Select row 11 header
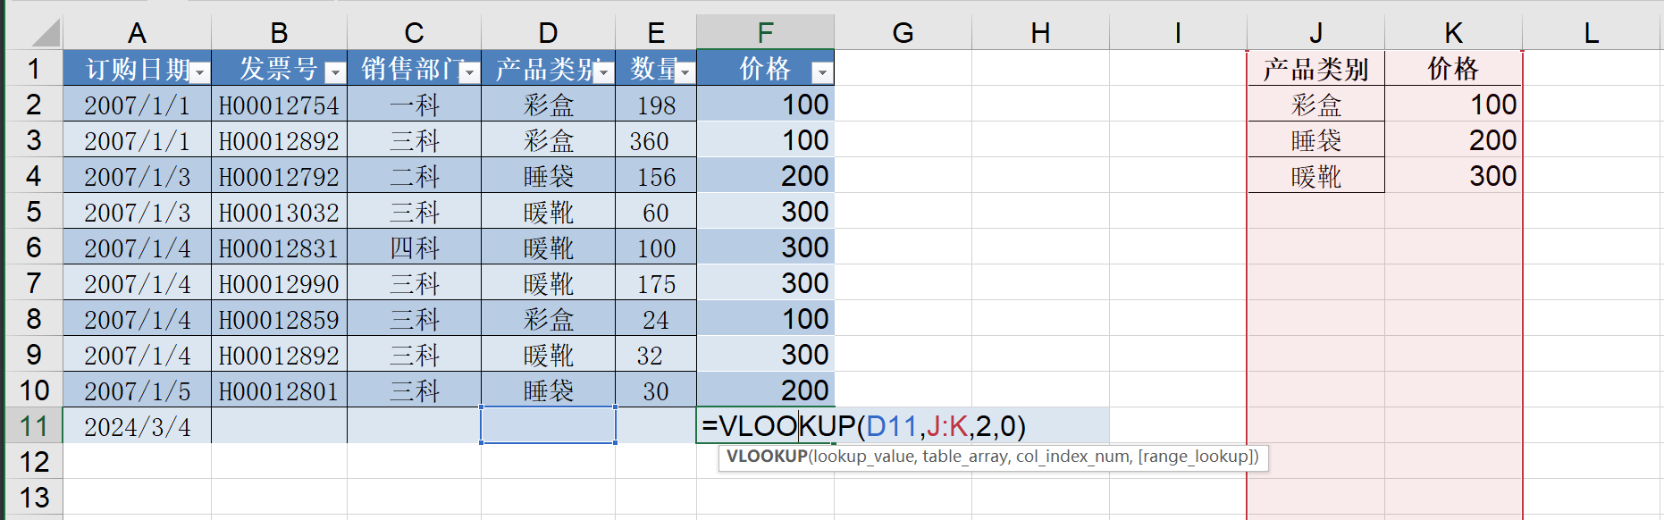This screenshot has width=1664, height=520. pyautogui.click(x=34, y=425)
